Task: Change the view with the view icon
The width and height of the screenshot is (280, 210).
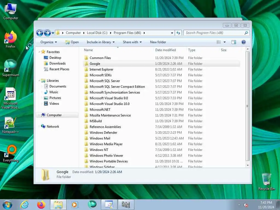Action: click(x=218, y=42)
